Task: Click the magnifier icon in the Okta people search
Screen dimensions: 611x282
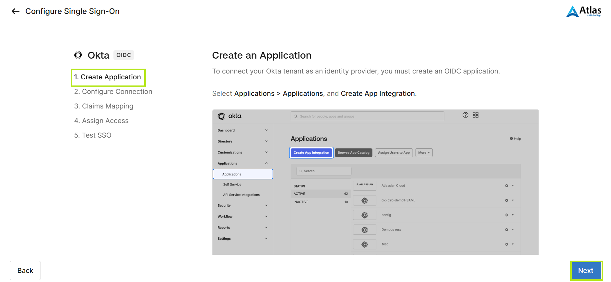Action: point(296,116)
